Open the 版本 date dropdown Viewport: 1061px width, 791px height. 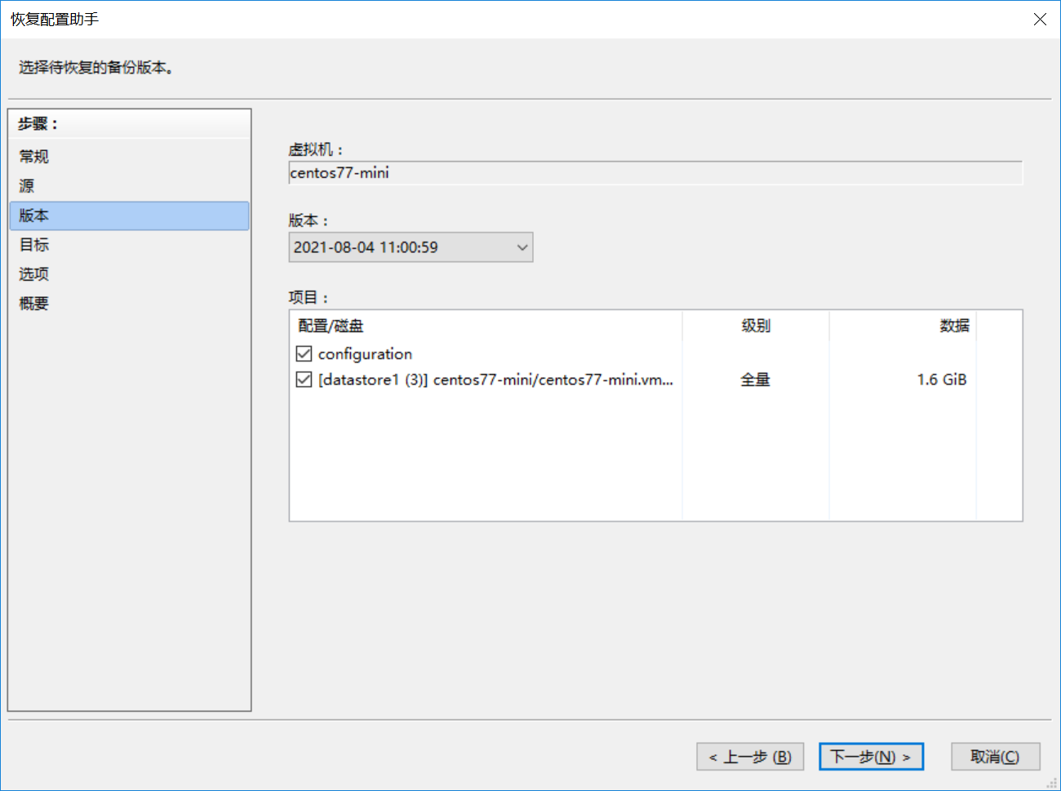point(410,247)
